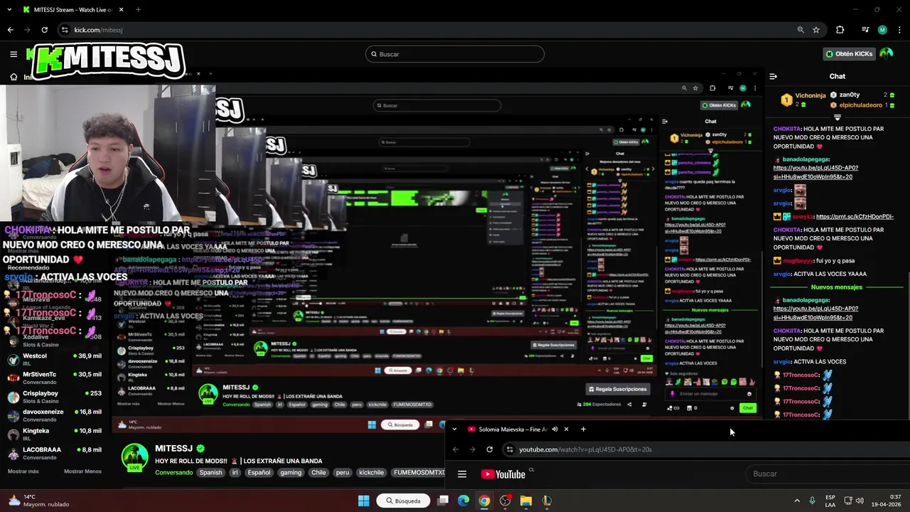Click the YouTube logo
The image size is (910, 512).
click(503, 474)
